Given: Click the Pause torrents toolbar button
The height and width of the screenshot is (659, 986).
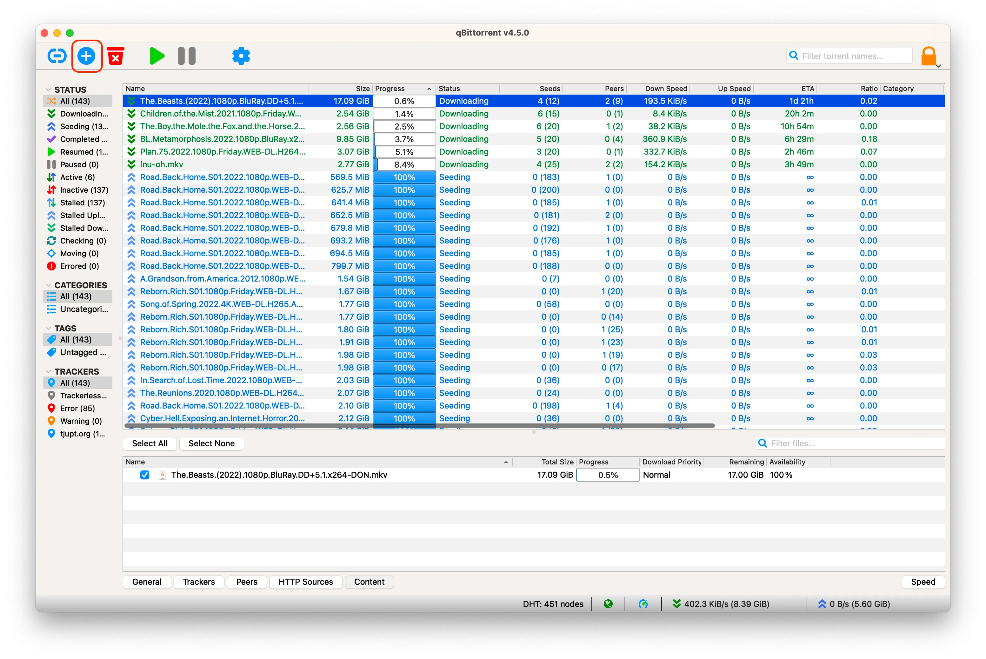Looking at the screenshot, I should pos(187,56).
